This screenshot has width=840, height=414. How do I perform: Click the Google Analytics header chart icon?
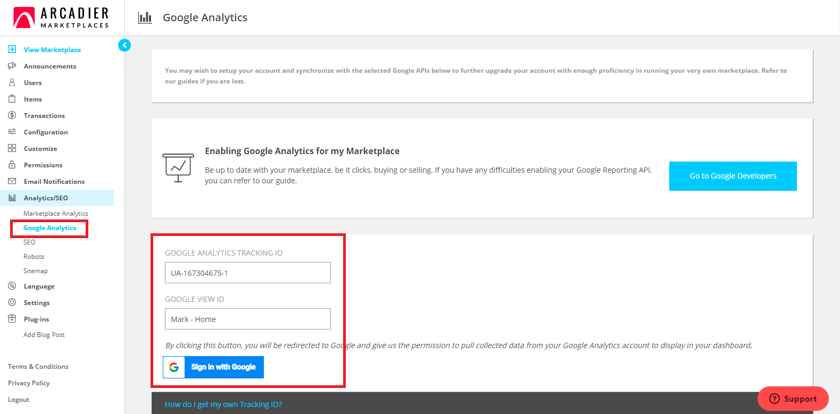(x=145, y=18)
